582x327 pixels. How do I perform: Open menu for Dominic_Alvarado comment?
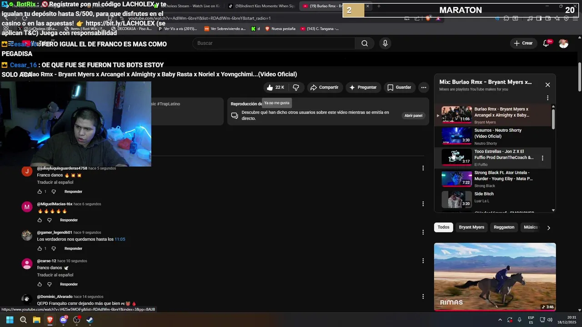(x=423, y=297)
